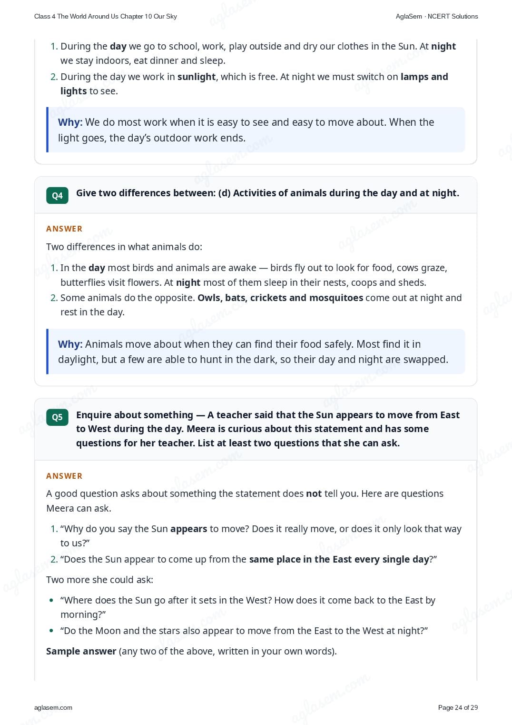Click the ANSWER label under Q5
The height and width of the screenshot is (725, 512).
click(x=64, y=476)
